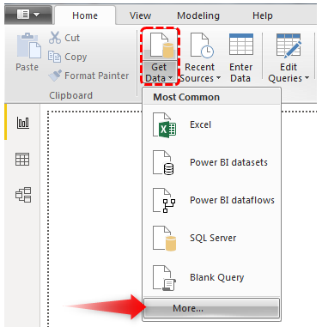
Task: Open the Modeling ribbon tab
Action: tap(198, 15)
